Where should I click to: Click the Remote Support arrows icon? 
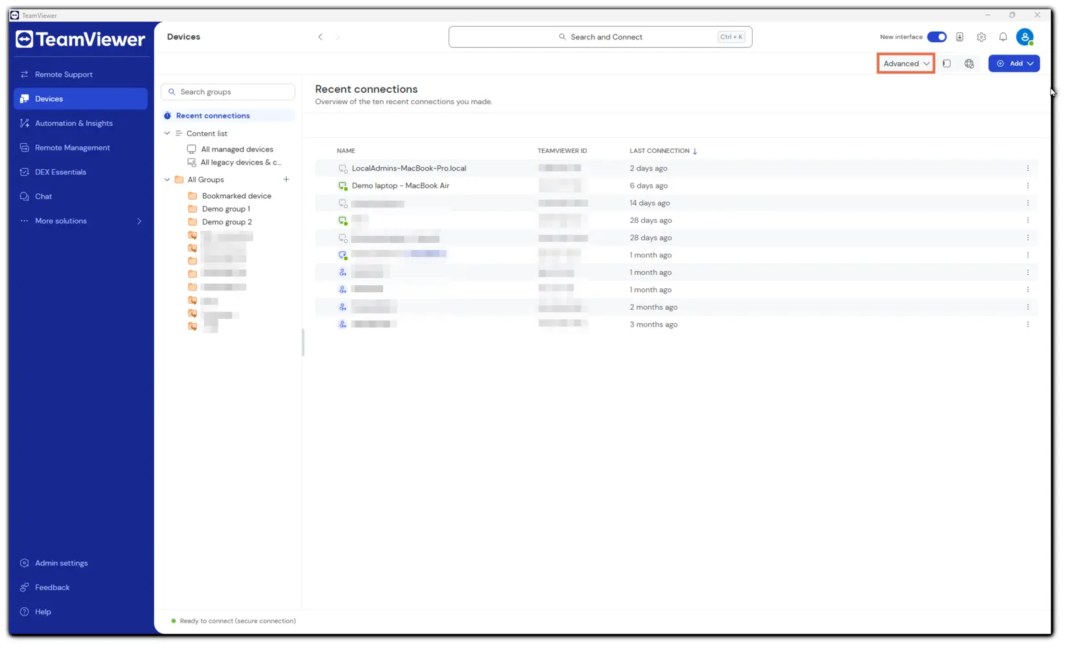pyautogui.click(x=25, y=75)
